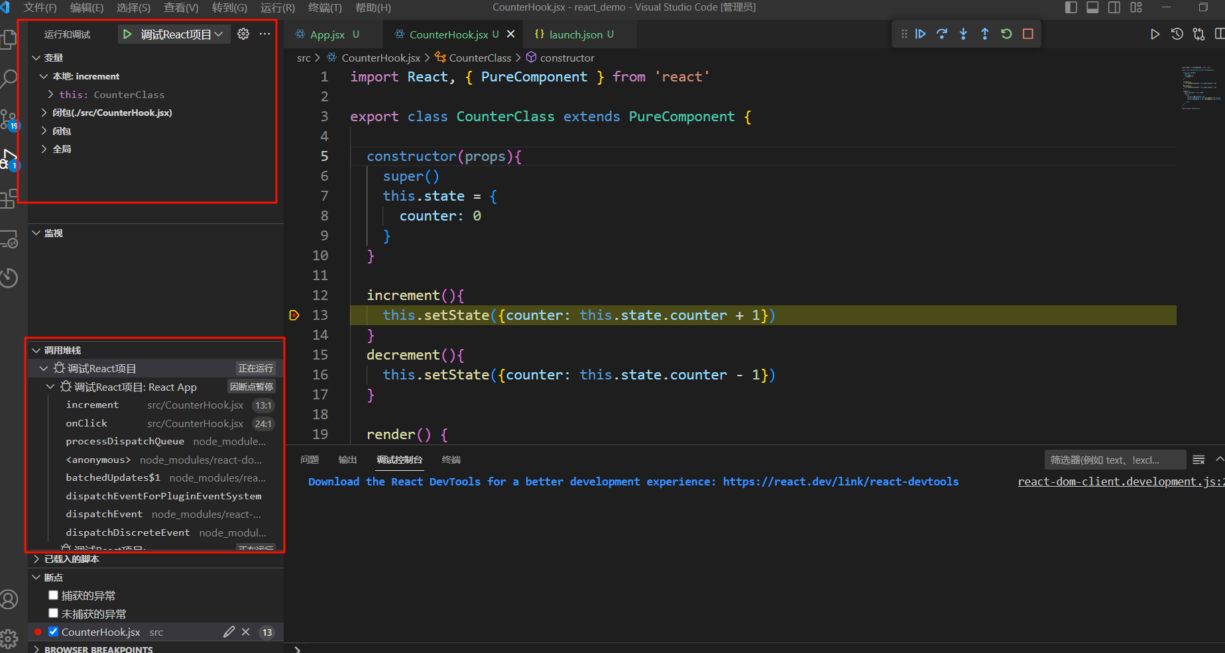Image resolution: width=1225 pixels, height=653 pixels.
Task: Start debugging with green play icon
Action: click(127, 34)
